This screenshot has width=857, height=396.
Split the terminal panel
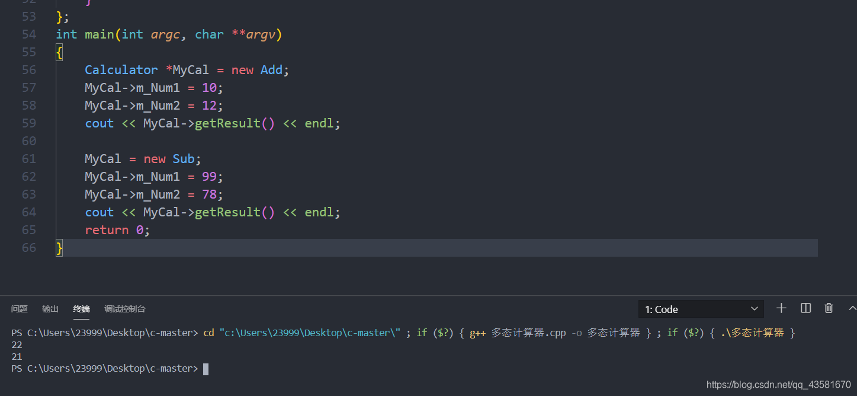tap(805, 308)
